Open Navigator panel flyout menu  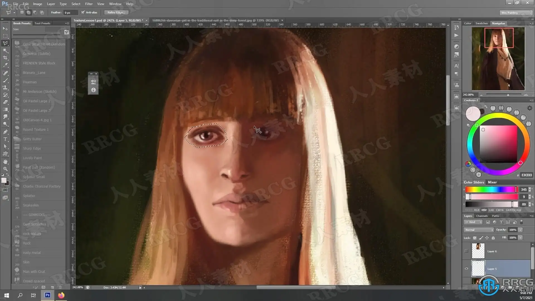click(531, 23)
